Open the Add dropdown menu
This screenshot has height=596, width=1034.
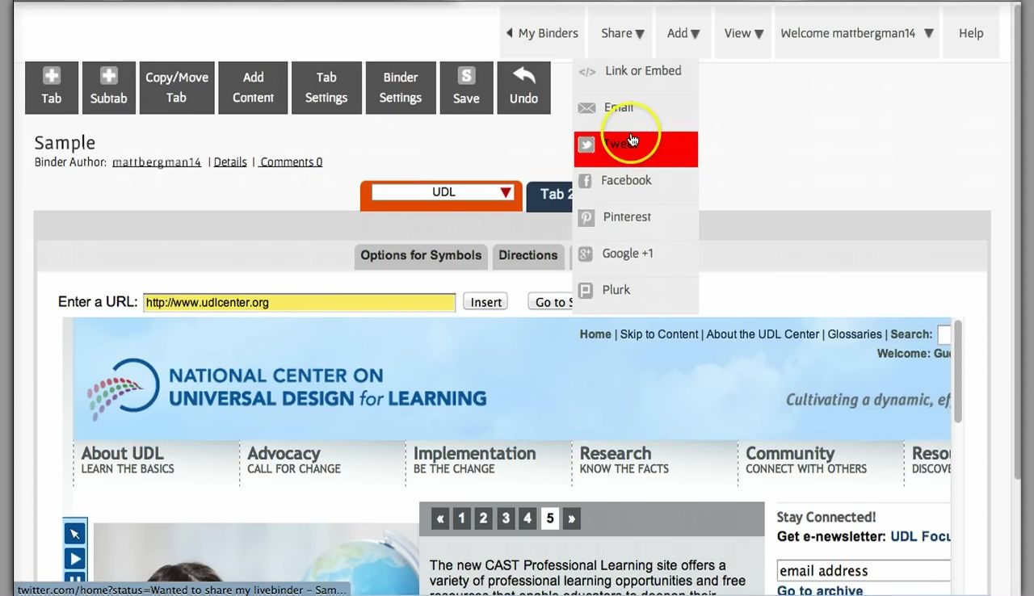pyautogui.click(x=683, y=33)
